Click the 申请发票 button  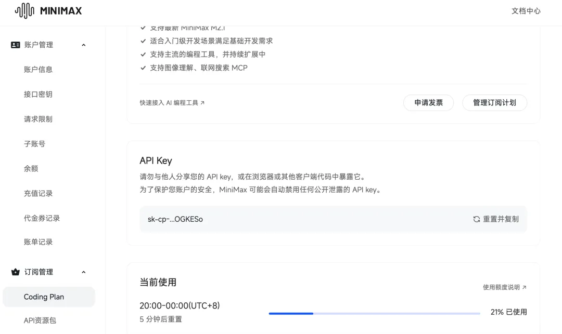pos(428,103)
